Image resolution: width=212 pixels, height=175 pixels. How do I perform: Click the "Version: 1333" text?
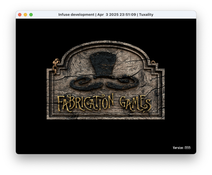182,148
